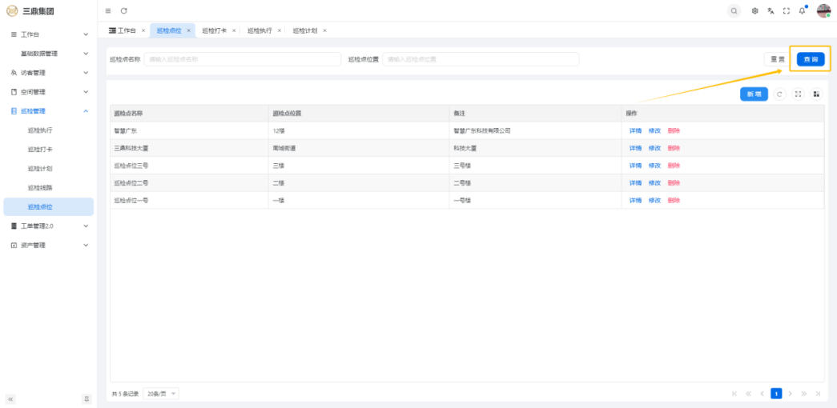This screenshot has width=837, height=408.
Task: Click the user avatar in the header
Action: point(823,10)
